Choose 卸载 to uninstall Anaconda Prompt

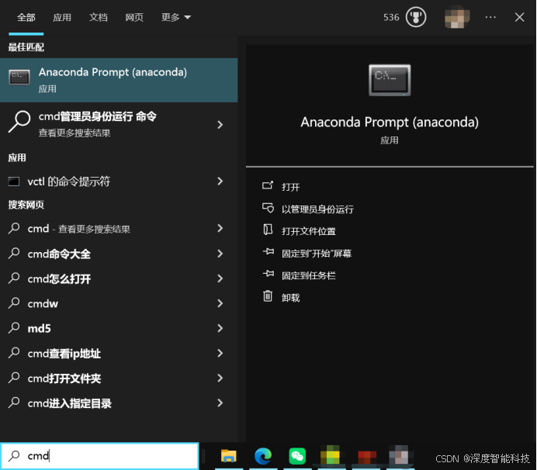tap(290, 298)
